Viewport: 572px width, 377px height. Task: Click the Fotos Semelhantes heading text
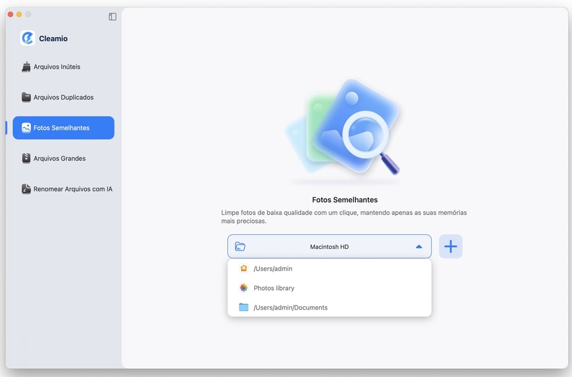pyautogui.click(x=345, y=200)
